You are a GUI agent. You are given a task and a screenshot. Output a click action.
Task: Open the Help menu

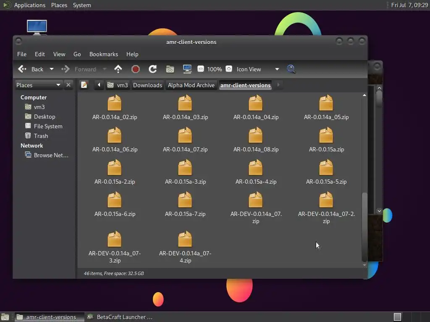click(132, 54)
